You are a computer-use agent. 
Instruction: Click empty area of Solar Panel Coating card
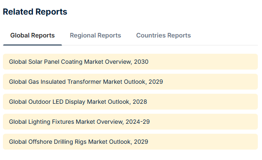202,62
